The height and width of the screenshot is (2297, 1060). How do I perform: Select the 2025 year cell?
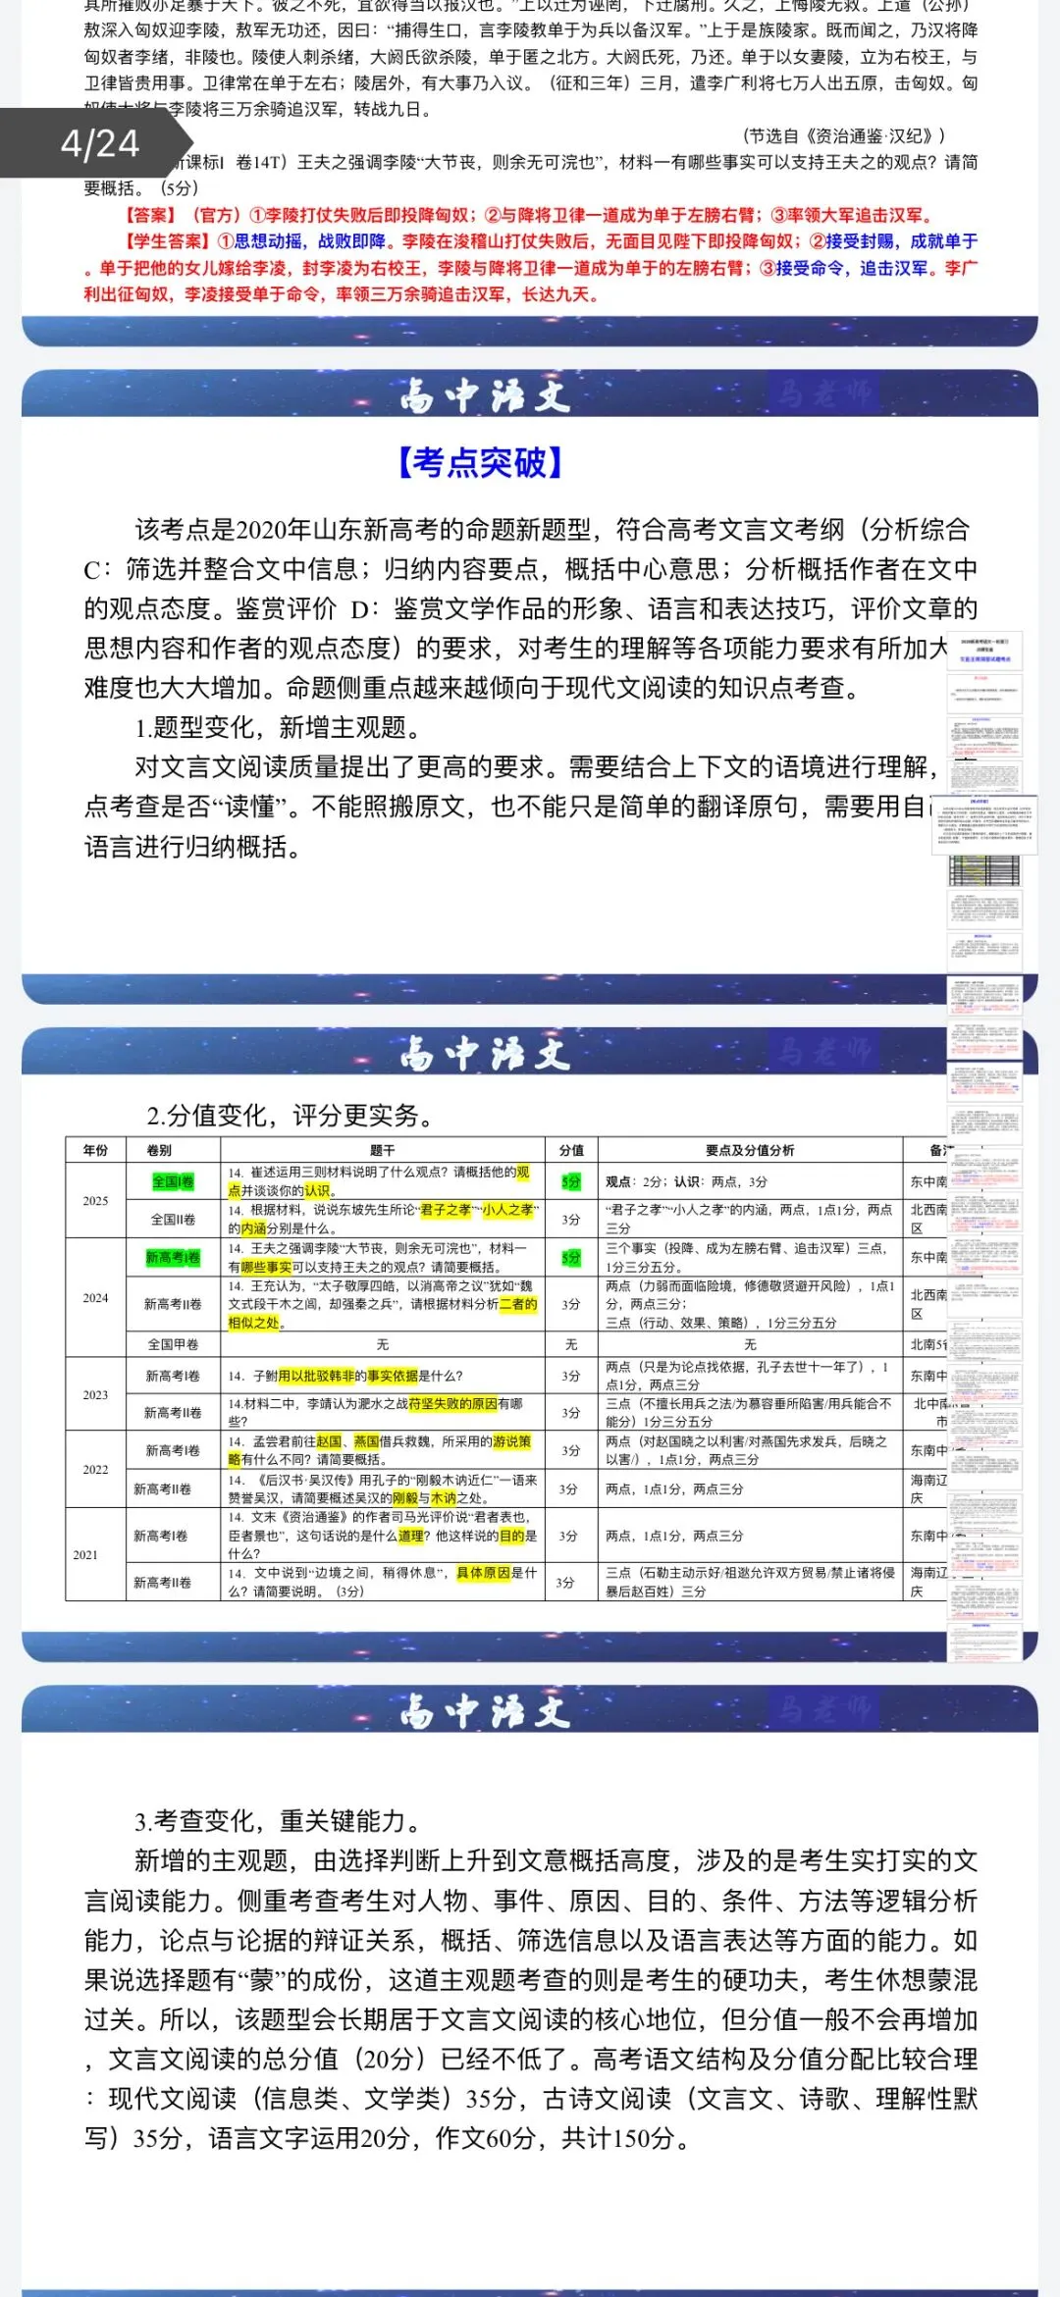95,1201
